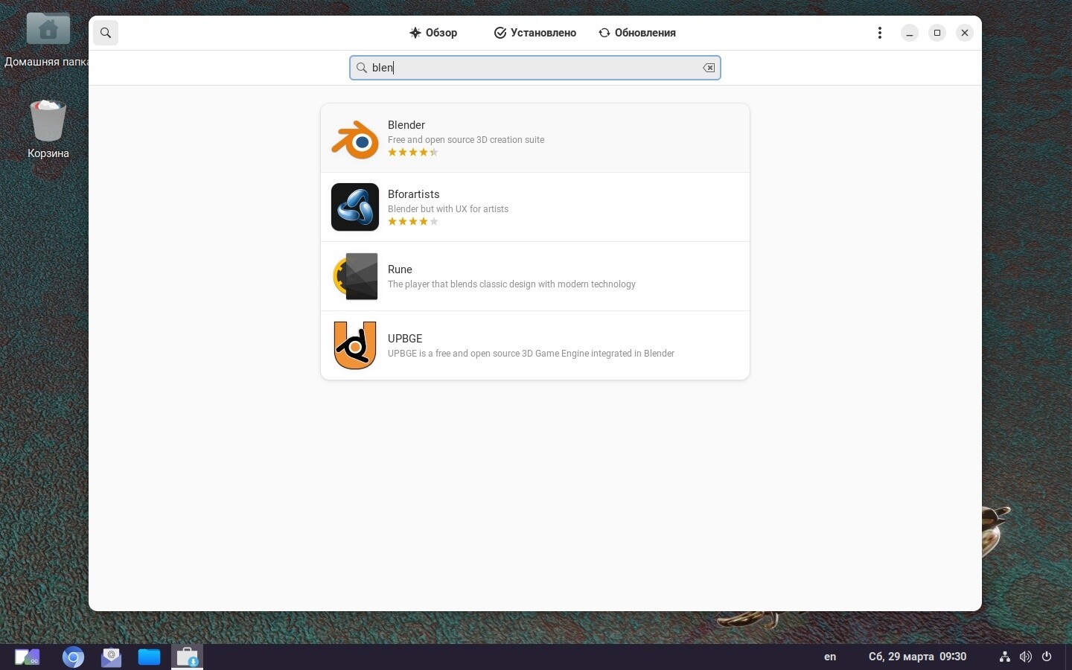
Task: Minimize the software center window
Action: 910,33
